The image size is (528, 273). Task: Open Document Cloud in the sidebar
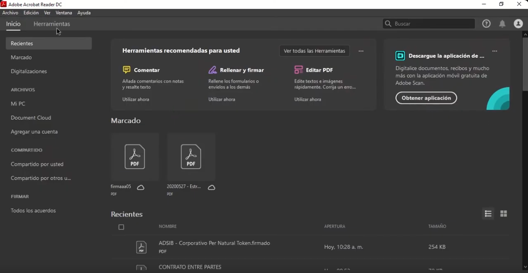point(31,118)
